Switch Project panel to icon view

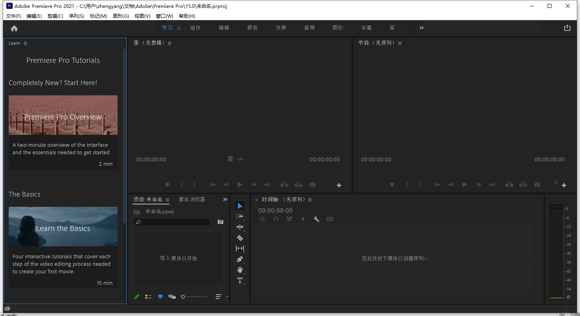(160, 297)
